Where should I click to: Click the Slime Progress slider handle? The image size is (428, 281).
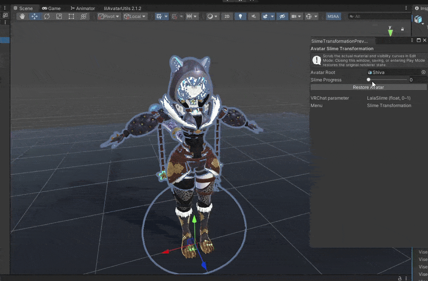[x=369, y=80]
